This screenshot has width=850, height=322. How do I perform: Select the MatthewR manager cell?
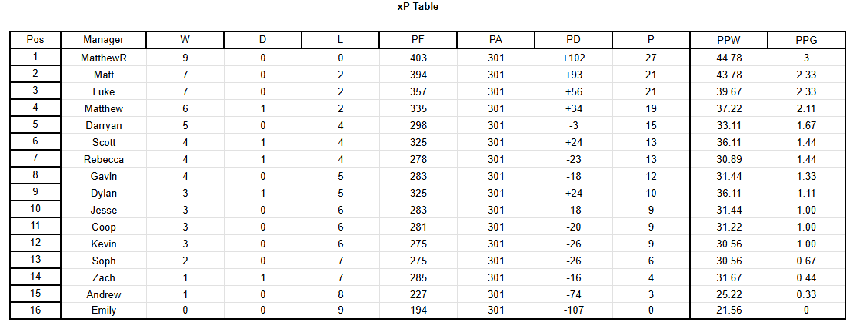pyautogui.click(x=104, y=58)
